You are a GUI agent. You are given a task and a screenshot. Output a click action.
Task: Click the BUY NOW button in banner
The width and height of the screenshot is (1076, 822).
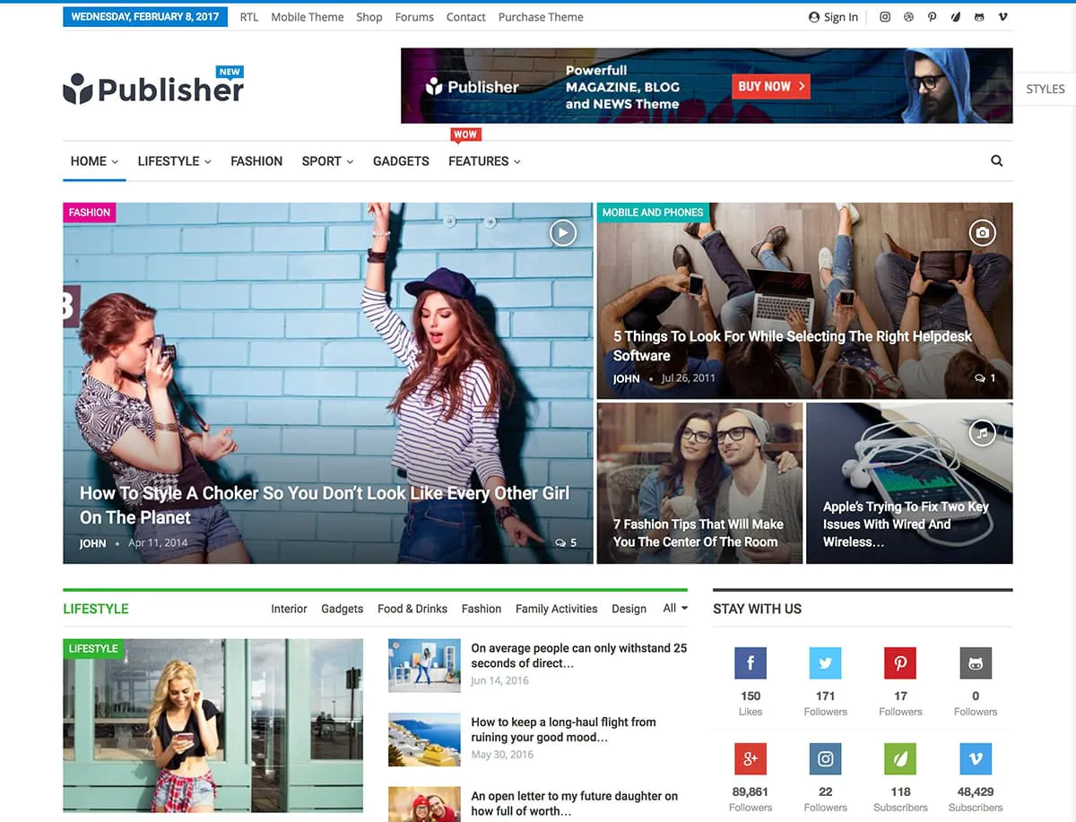pos(771,86)
